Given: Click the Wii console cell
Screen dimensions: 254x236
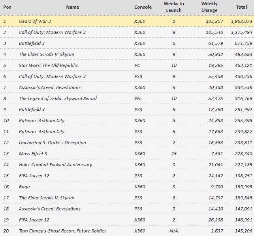Looking at the screenshot, I should [137, 98].
